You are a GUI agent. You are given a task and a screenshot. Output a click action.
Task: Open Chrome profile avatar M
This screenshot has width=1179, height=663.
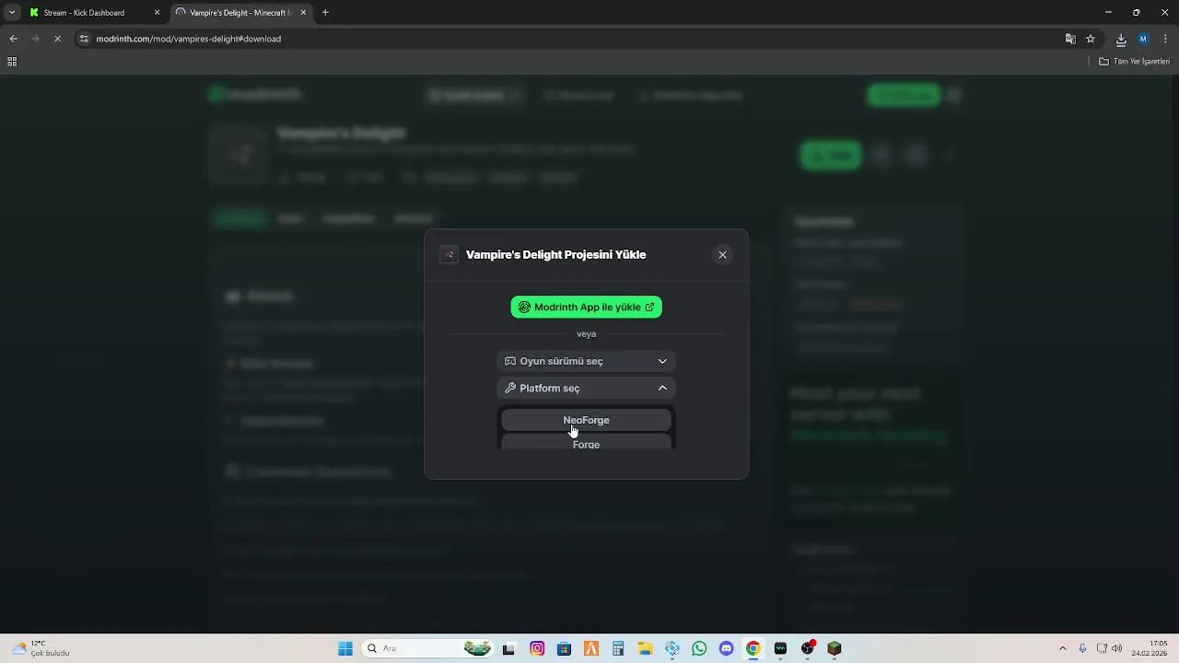point(1143,39)
